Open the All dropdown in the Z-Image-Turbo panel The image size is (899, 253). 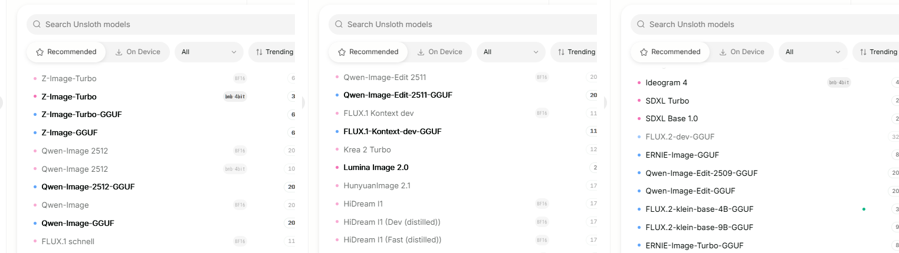pyautogui.click(x=209, y=52)
